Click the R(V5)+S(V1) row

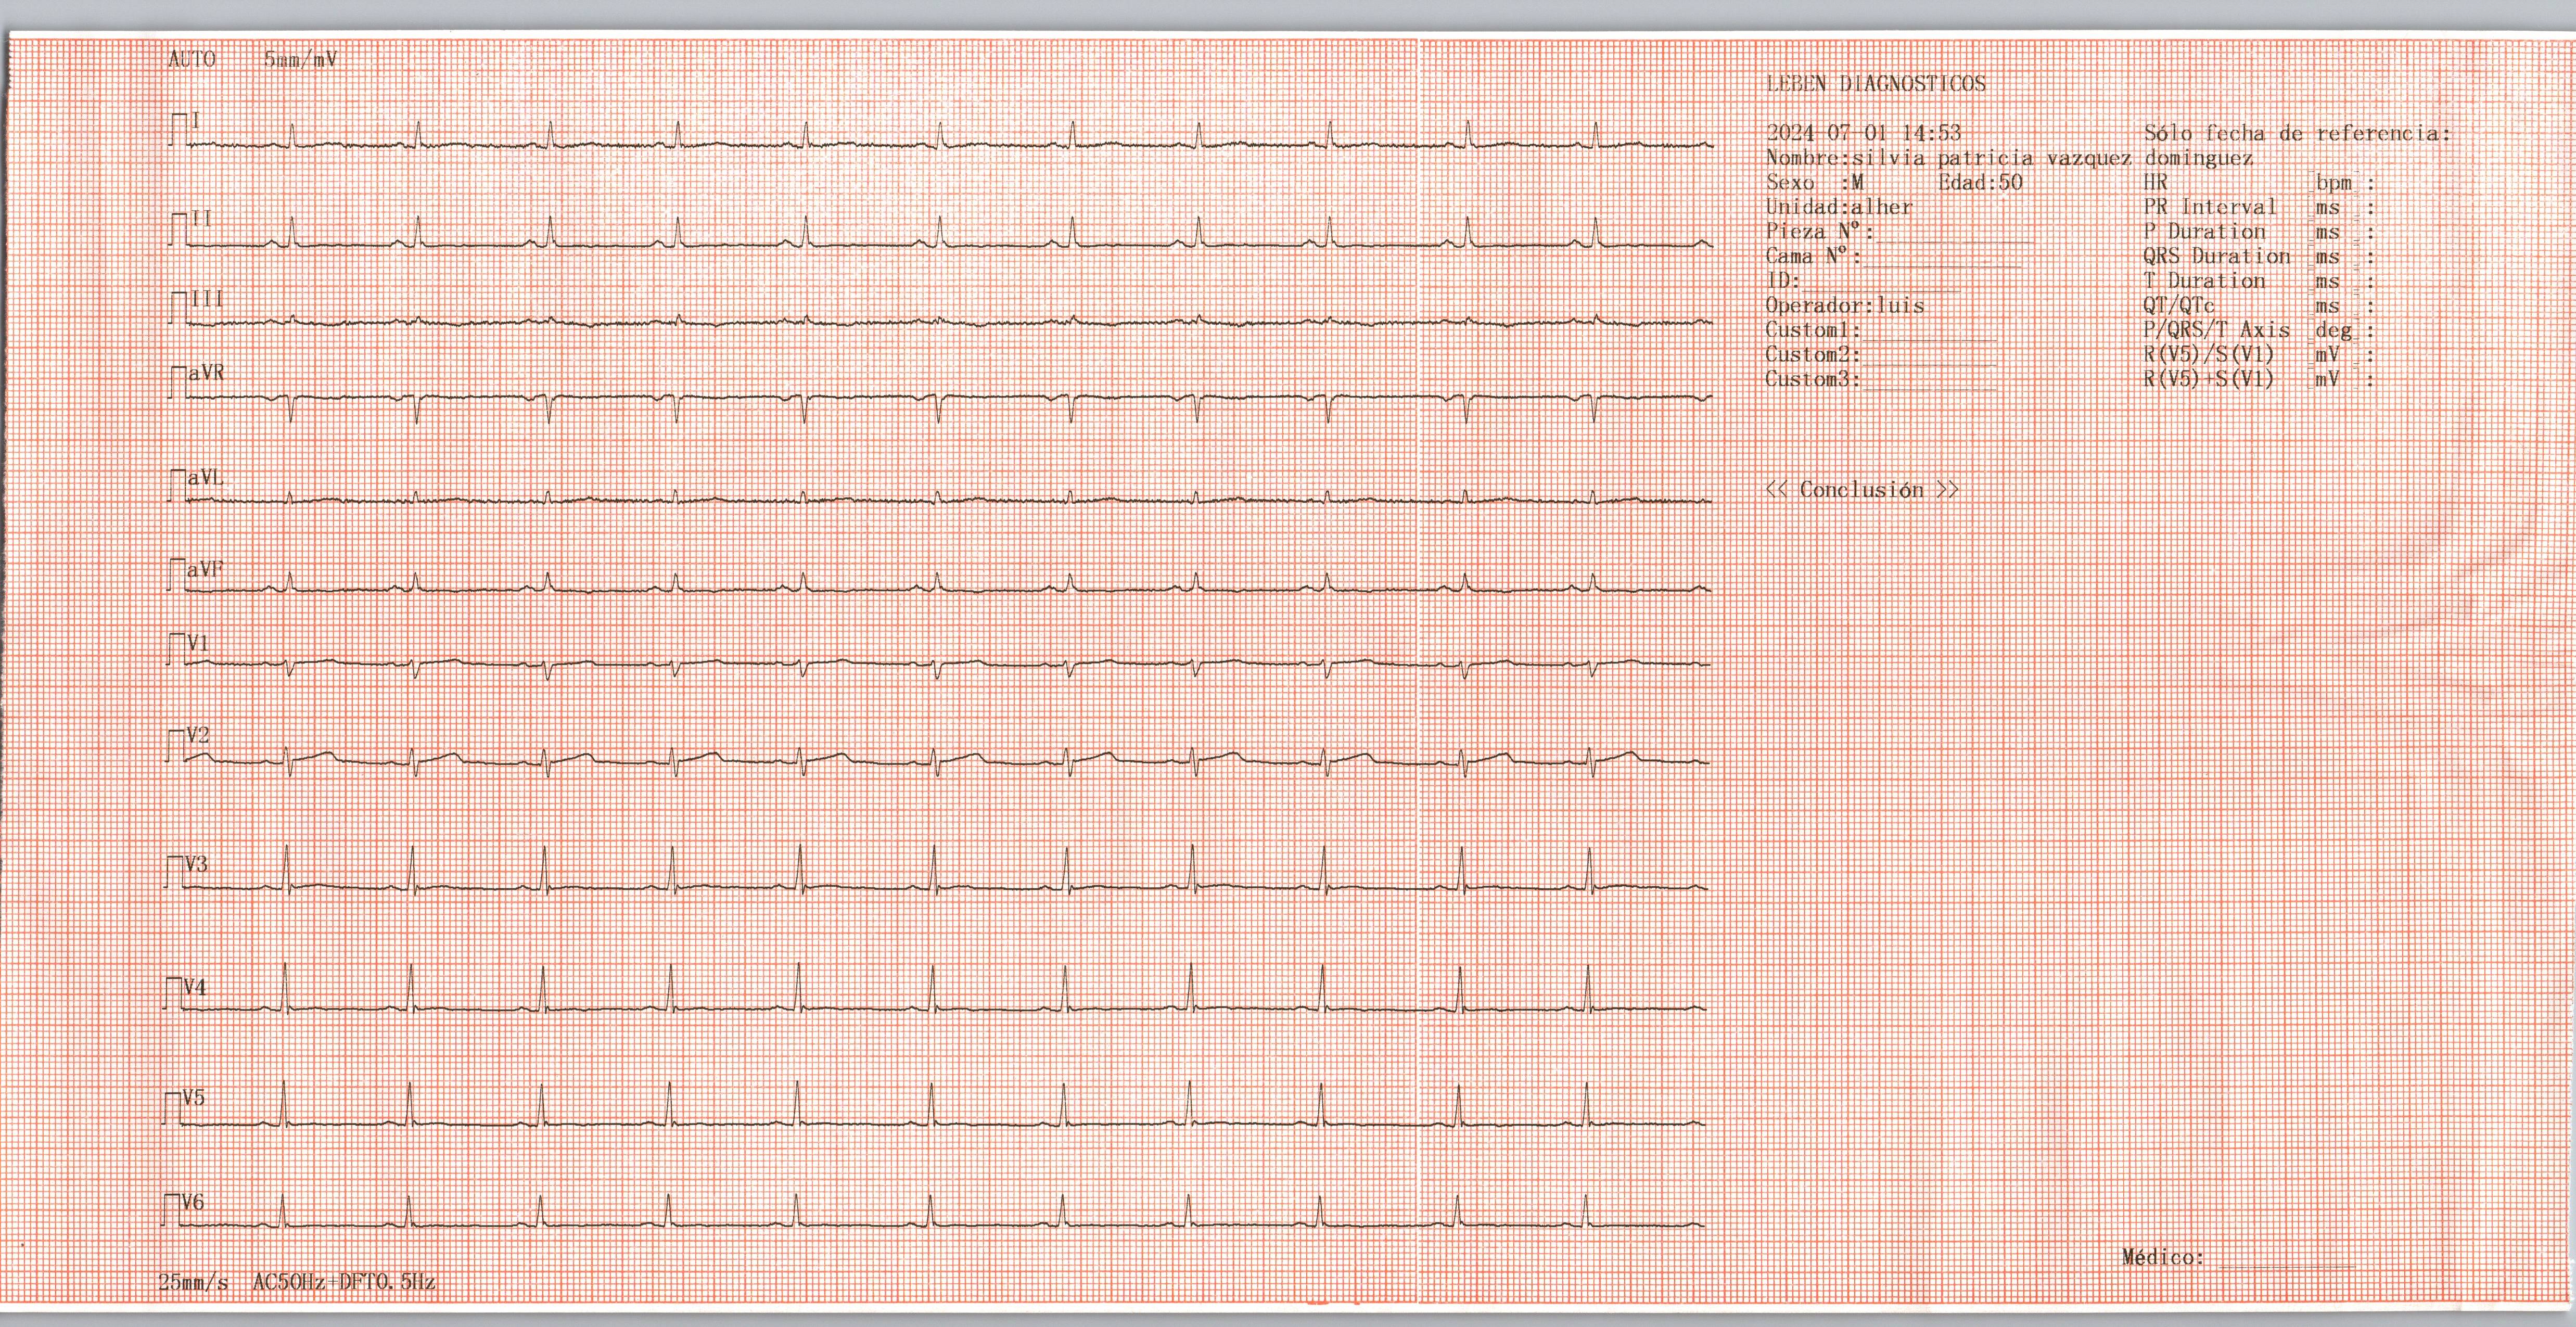point(2259,379)
